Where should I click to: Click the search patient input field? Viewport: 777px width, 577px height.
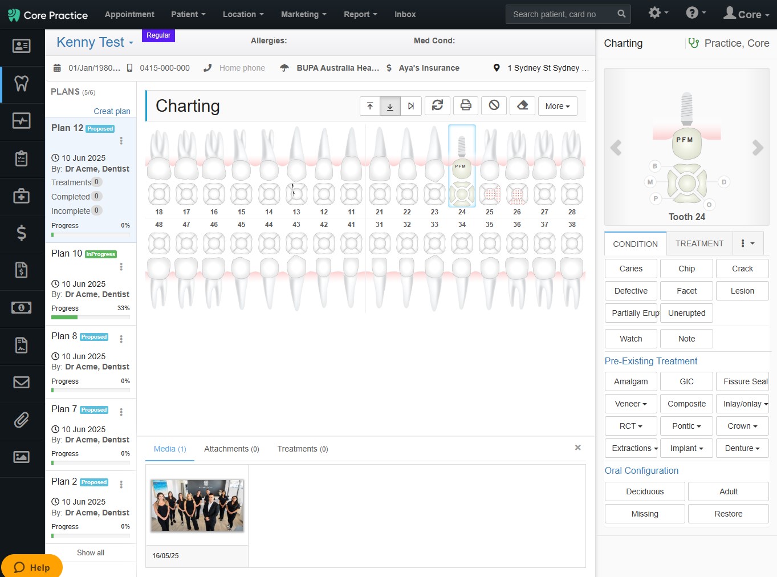click(x=560, y=14)
